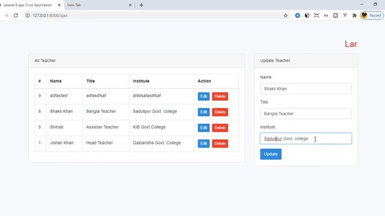Minimize the browser window
The width and height of the screenshot is (385, 216).
[362, 4]
